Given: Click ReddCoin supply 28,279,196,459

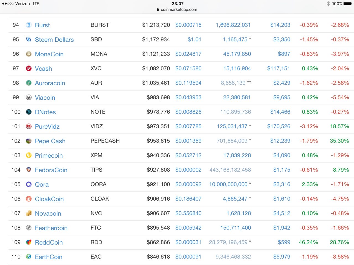Looking at the screenshot, I should pyautogui.click(x=228, y=242).
